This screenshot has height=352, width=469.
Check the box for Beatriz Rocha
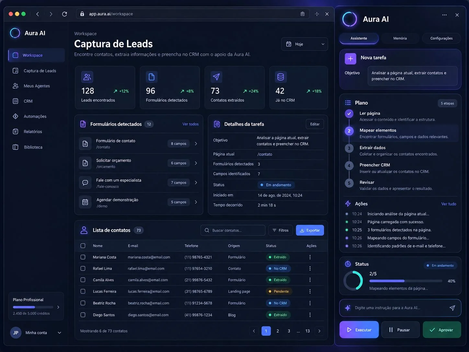(83, 303)
